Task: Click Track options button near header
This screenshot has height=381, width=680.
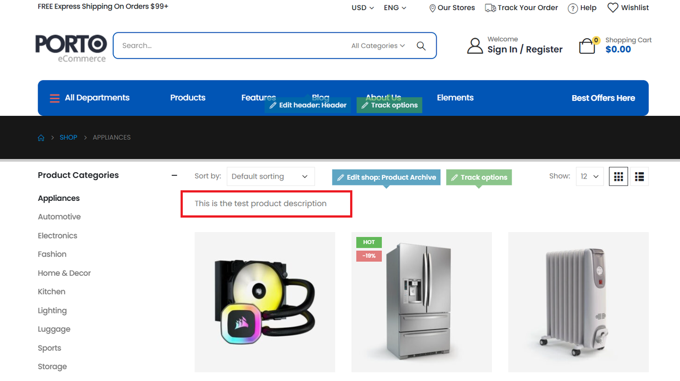Action: tap(389, 105)
